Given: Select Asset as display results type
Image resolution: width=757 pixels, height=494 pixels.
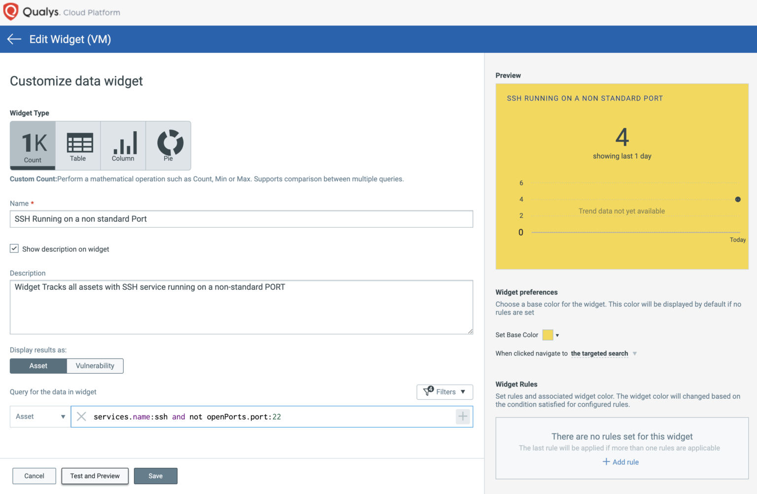Looking at the screenshot, I should (38, 366).
